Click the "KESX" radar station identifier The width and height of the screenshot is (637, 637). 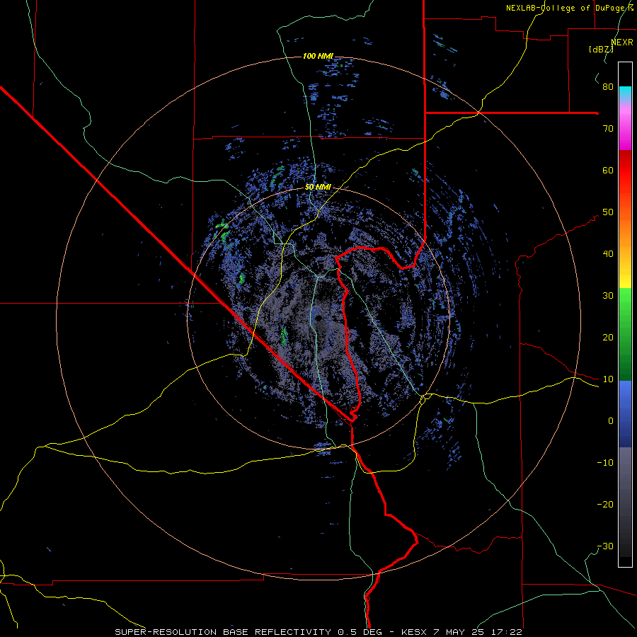[413, 632]
